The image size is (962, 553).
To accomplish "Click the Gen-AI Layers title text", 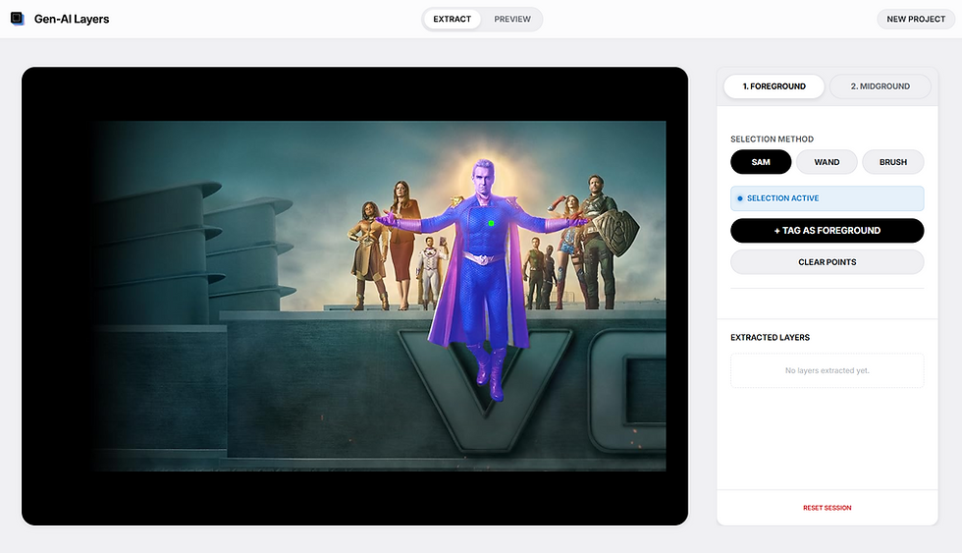I will 72,19.
